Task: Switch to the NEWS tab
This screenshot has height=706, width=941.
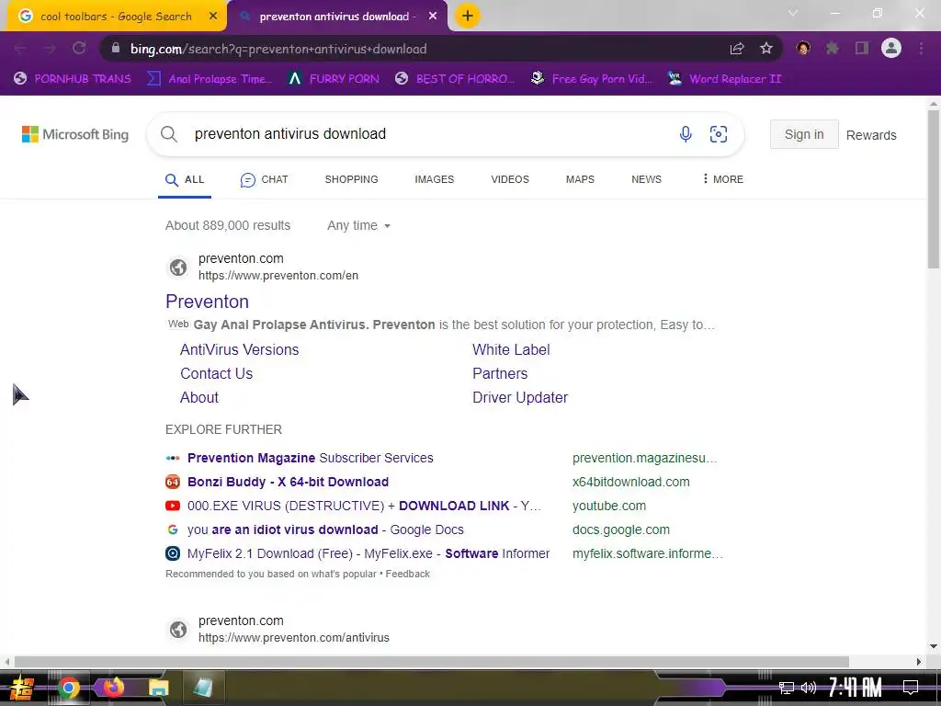Action: pyautogui.click(x=646, y=179)
